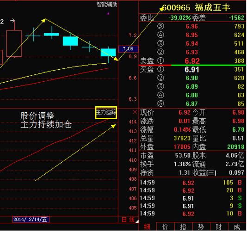Click the 市盈 value 53.58
This screenshot has width=247, height=231.
[x=183, y=156]
